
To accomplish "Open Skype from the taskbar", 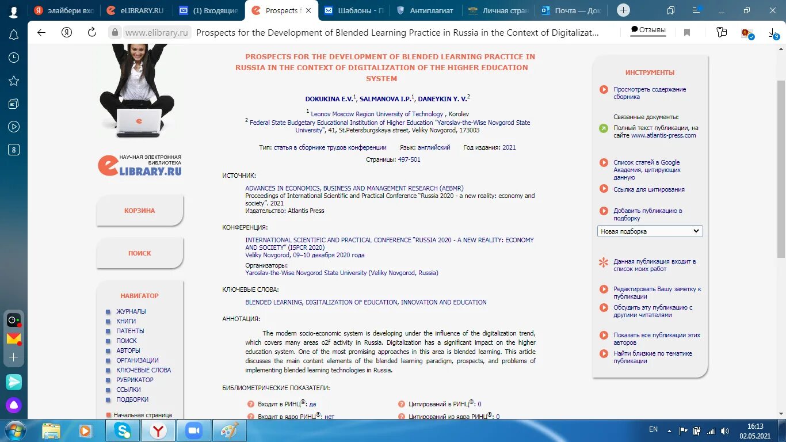I will coord(123,430).
